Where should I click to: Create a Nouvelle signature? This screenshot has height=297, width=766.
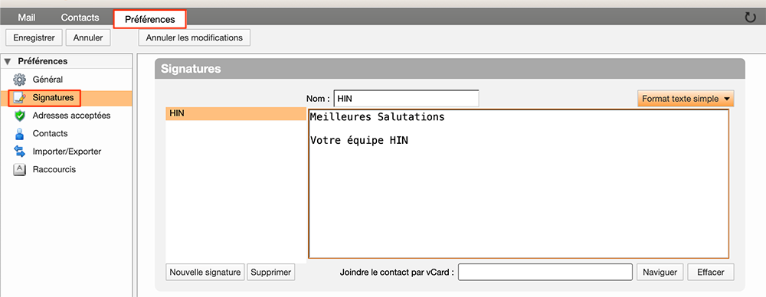coord(205,272)
